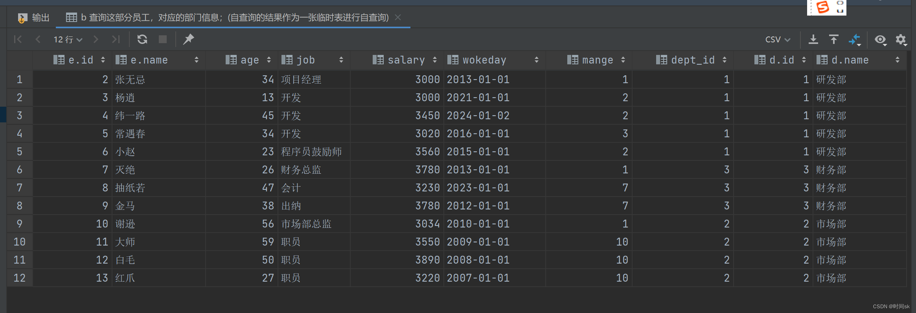Select the cell 抽纸若
Image resolution: width=916 pixels, height=313 pixels.
pyautogui.click(x=159, y=188)
